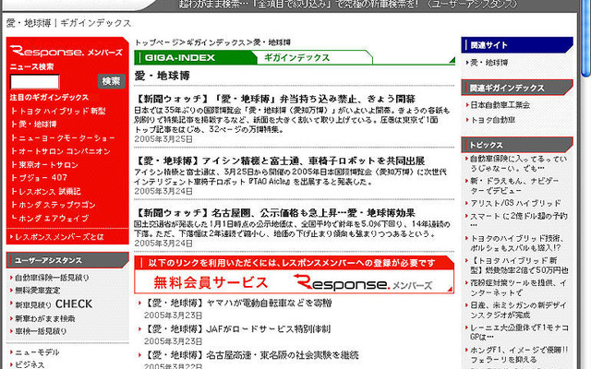Open topic 日産、米ミシガンの新デザインスタジオ

[518, 310]
